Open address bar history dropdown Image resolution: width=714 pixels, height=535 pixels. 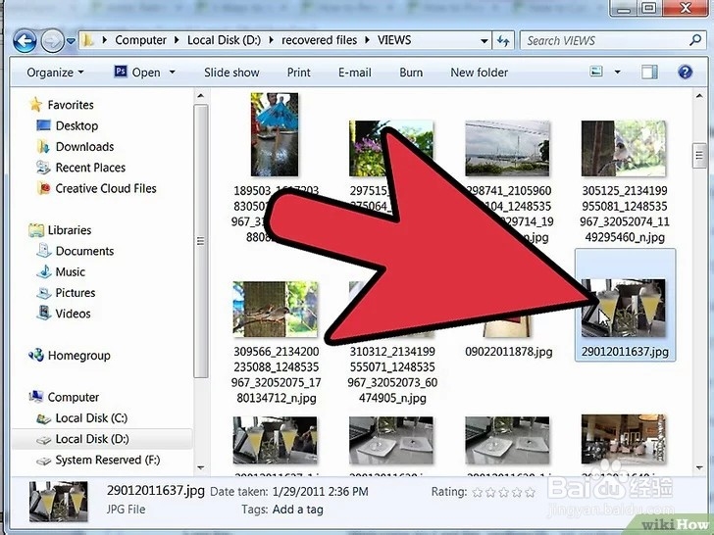point(484,41)
